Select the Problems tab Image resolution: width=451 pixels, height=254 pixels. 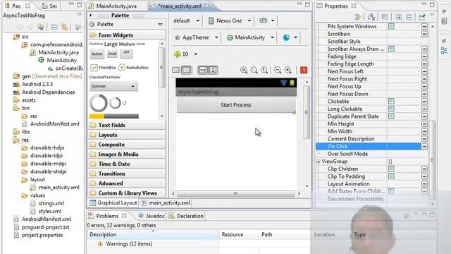coord(107,216)
